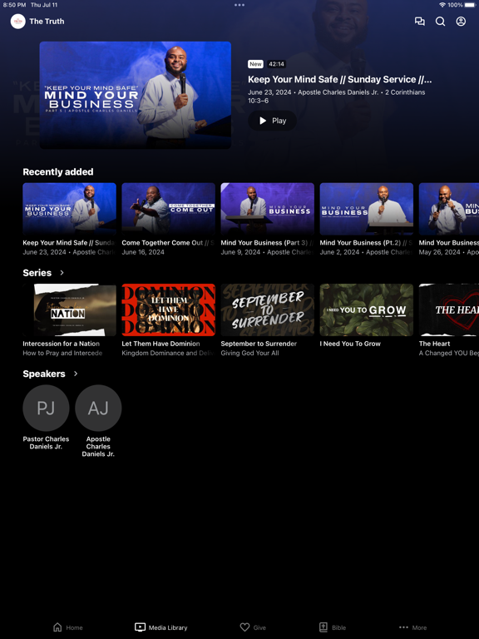Viewport: 479px width, 639px height.
Task: Open Apostle Charles Daniels Jr. speaker name
Action: 98,446
